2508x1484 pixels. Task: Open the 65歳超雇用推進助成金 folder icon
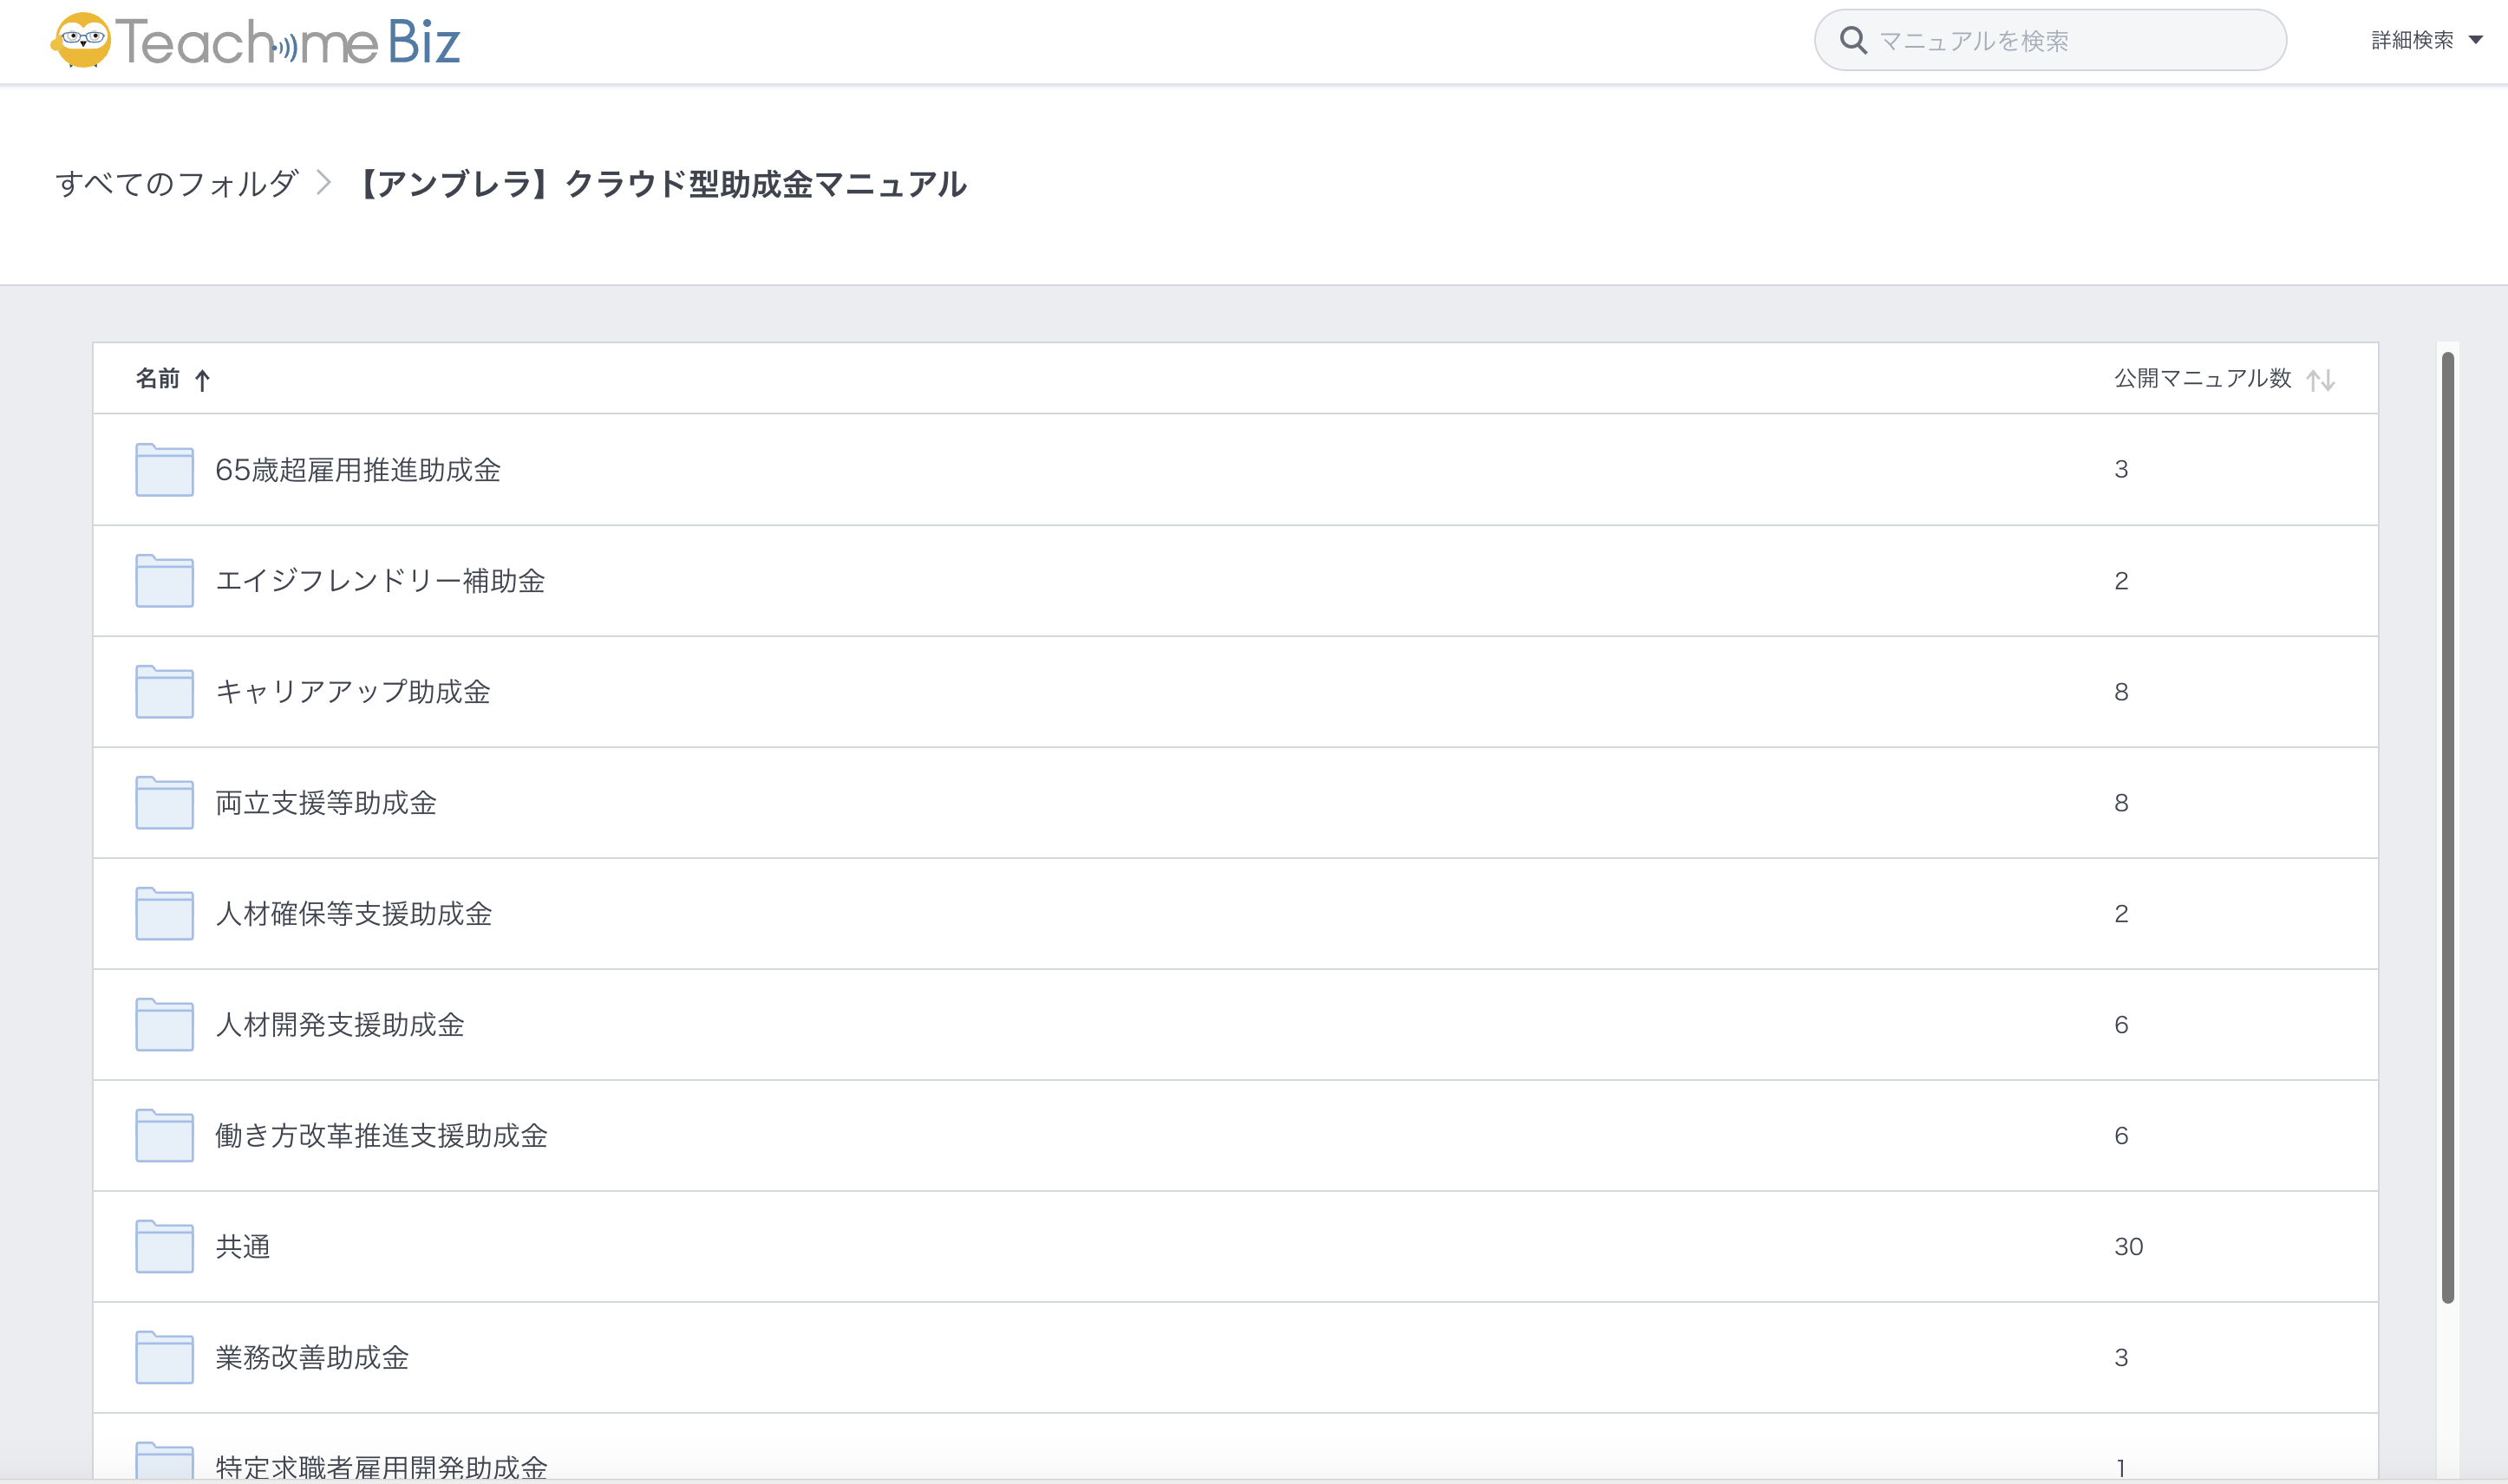tap(164, 470)
